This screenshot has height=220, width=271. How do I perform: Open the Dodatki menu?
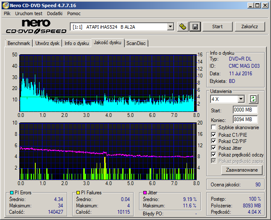pyautogui.click(x=55, y=13)
